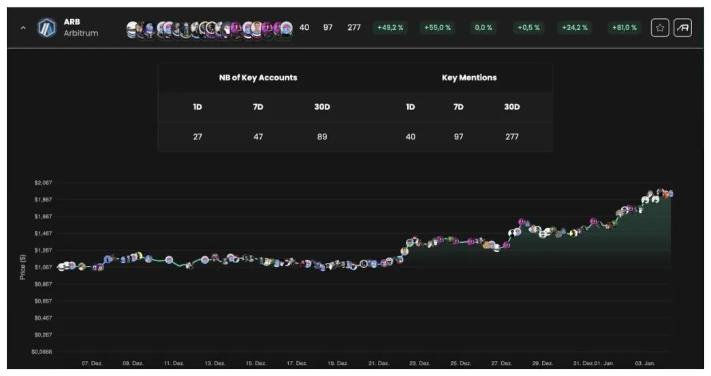
Task: Click the +81,0 % change badge
Action: (625, 28)
